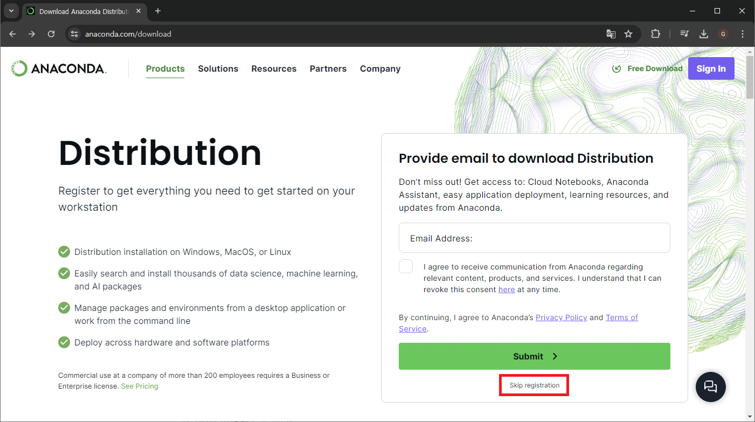This screenshot has height=422, width=755.
Task: Open a new browser tab
Action: tap(158, 11)
